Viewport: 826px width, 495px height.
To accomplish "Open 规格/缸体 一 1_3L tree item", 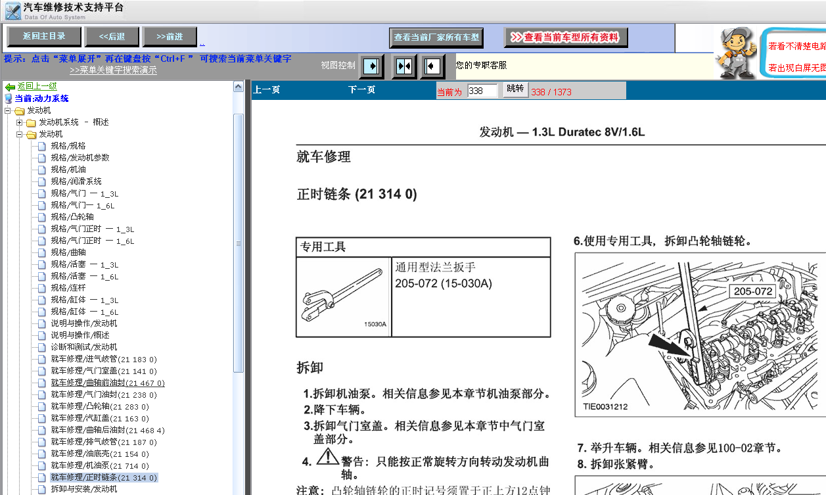I will 85,300.
